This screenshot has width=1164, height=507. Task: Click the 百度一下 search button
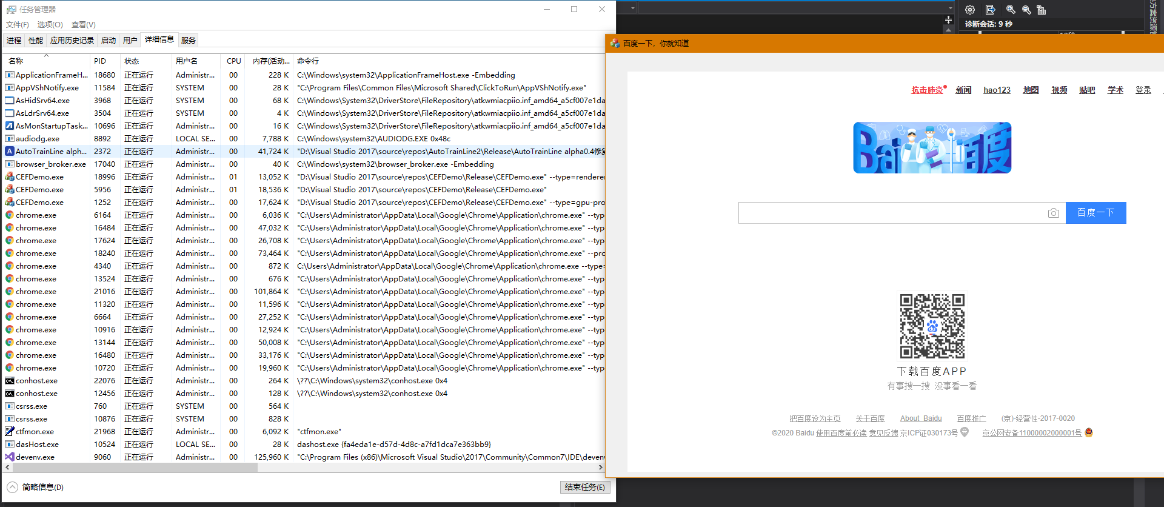click(x=1095, y=212)
